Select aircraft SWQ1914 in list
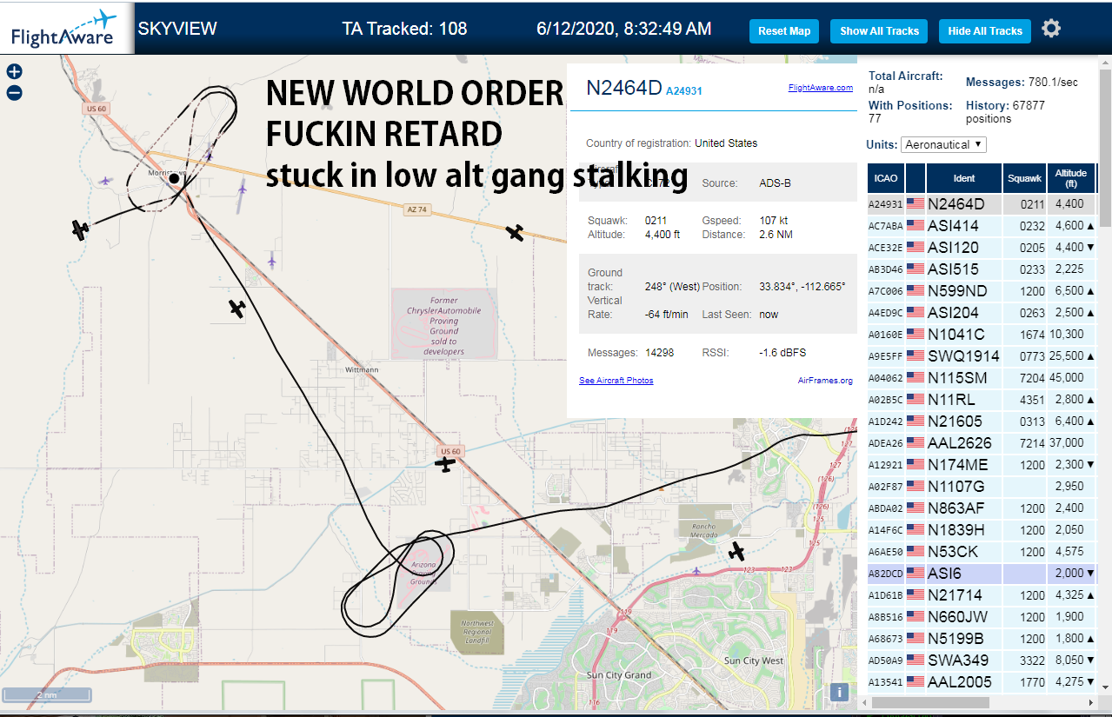Screen dimensions: 1112x717 pyautogui.click(x=982, y=356)
